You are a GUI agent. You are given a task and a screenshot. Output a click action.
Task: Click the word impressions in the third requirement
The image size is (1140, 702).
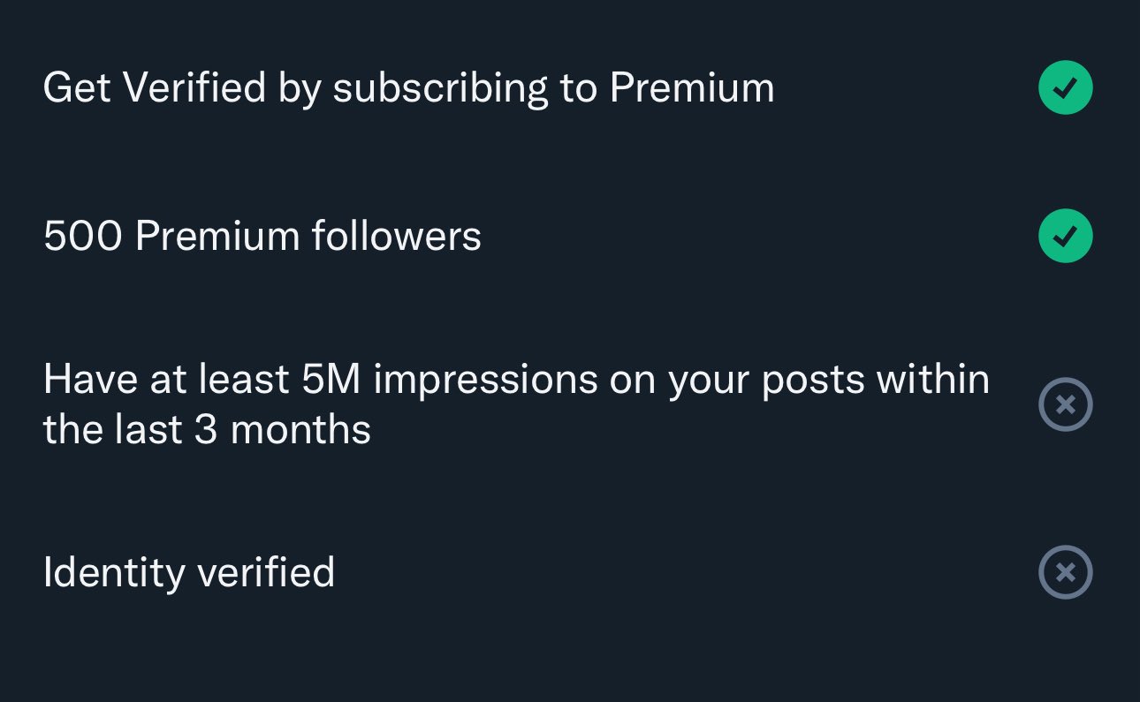tap(486, 380)
